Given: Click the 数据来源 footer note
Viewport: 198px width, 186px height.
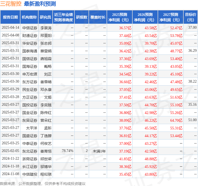Looking at the screenshot, I should pos(43,183).
